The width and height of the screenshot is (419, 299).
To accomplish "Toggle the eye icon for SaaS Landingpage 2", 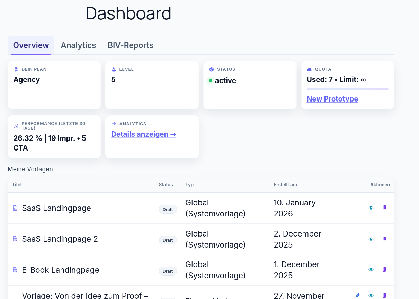I will (371, 239).
